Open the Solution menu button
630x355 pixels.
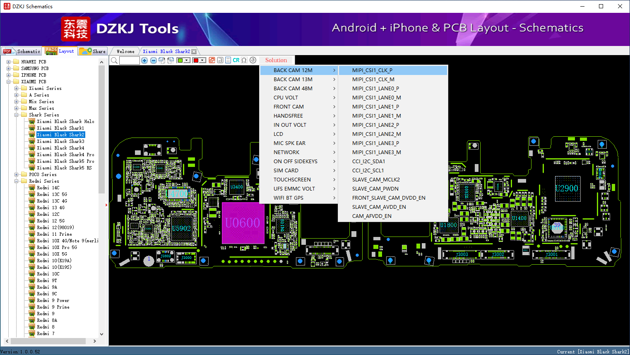[x=276, y=60]
